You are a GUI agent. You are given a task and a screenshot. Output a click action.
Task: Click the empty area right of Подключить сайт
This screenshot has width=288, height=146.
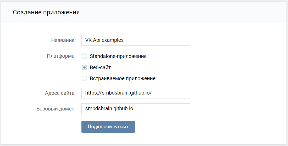196,127
